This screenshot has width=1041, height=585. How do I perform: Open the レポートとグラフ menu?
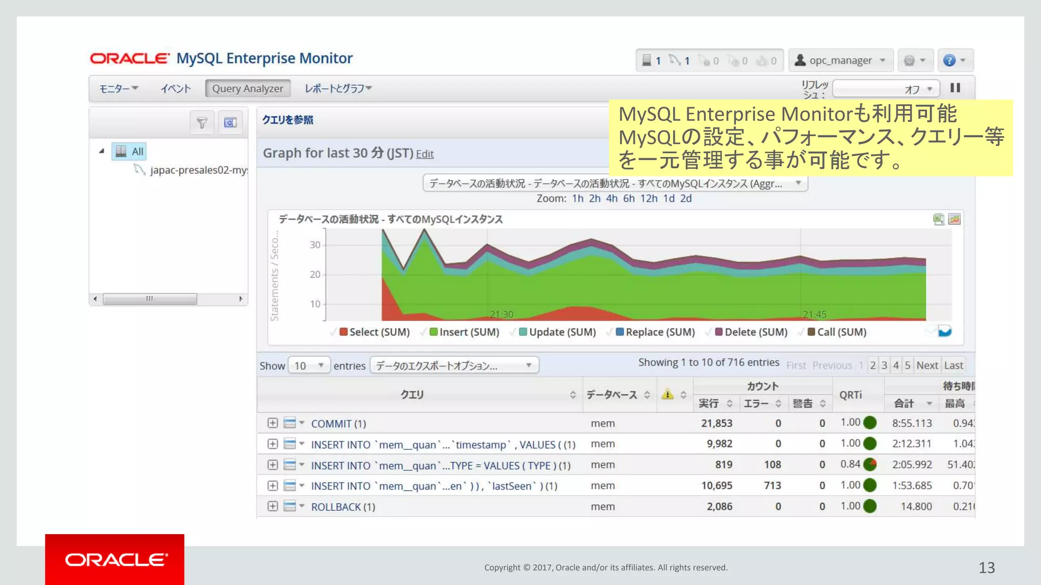pyautogui.click(x=339, y=88)
